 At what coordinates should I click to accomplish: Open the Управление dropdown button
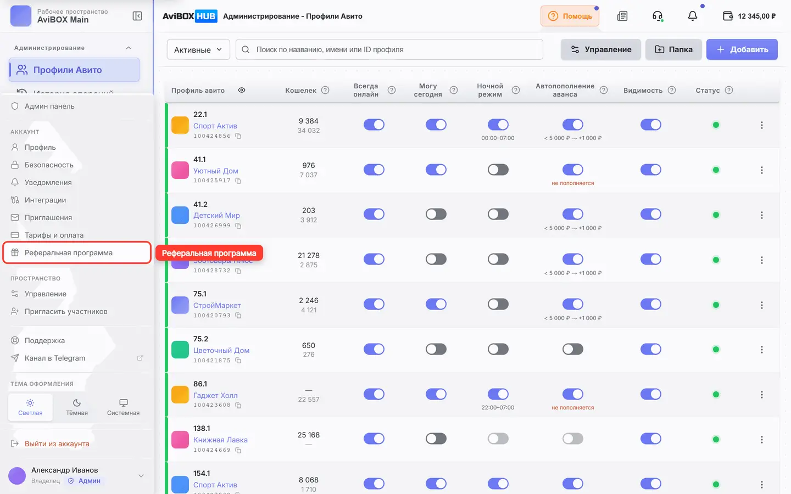pyautogui.click(x=601, y=49)
